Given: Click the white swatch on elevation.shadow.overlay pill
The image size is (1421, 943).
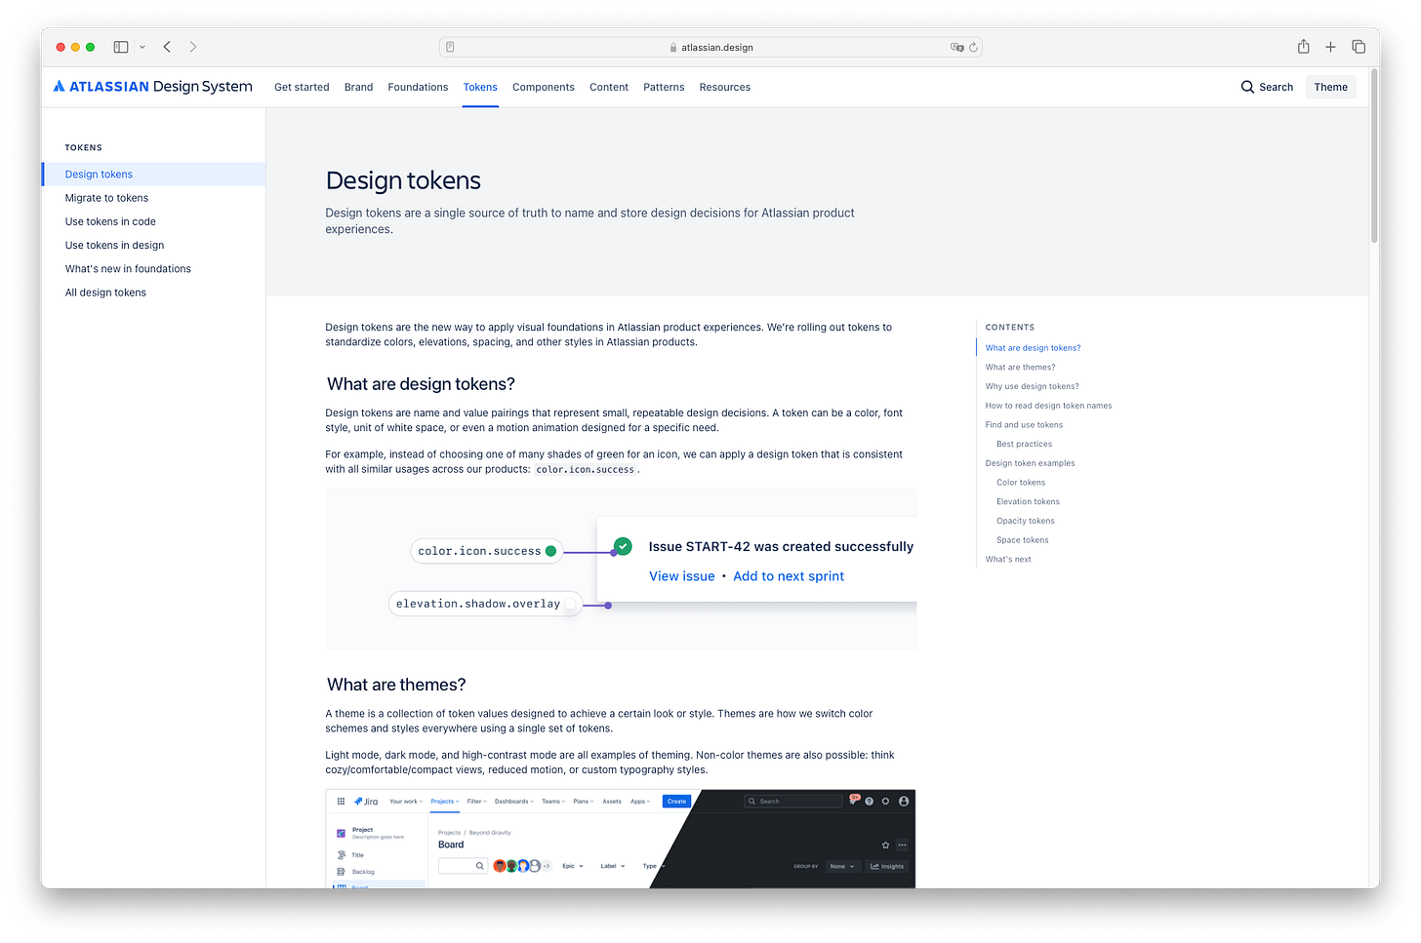Looking at the screenshot, I should (570, 604).
